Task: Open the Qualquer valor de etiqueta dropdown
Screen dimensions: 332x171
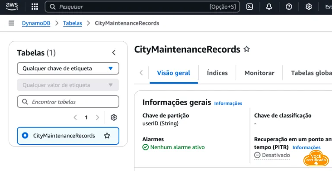Action: [x=68, y=85]
